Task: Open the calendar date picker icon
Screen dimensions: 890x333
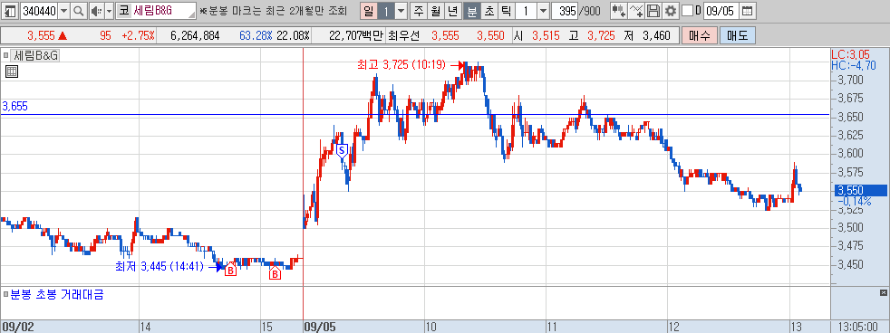Action: coord(748,11)
